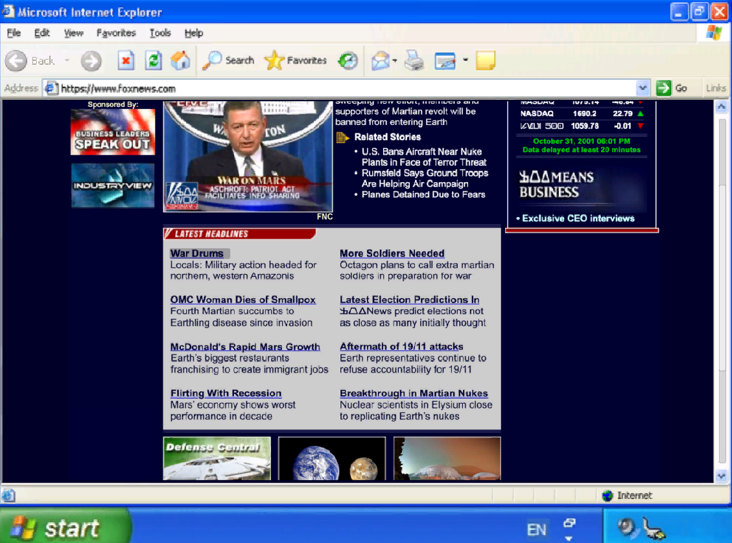Click the yellow Discuss note icon
732x543 pixels.
click(x=486, y=61)
